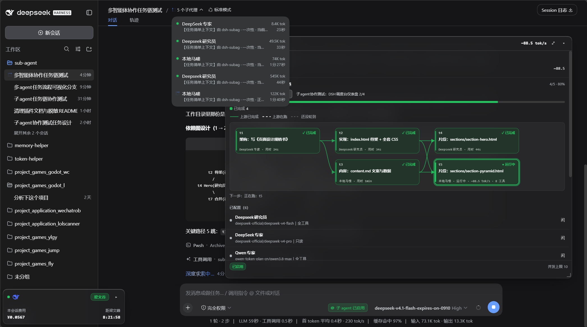Toggle idle status for DeepSeek专家 config row
Screen dimensions: 587x327
tap(563, 238)
